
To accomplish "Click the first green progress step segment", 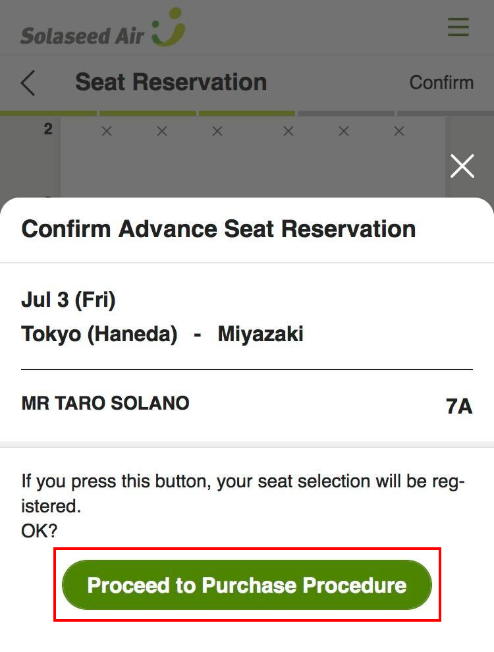I will pos(48,113).
